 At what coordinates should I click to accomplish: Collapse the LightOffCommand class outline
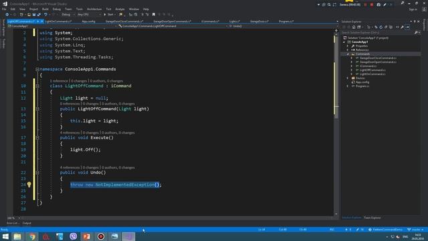tap(37, 86)
